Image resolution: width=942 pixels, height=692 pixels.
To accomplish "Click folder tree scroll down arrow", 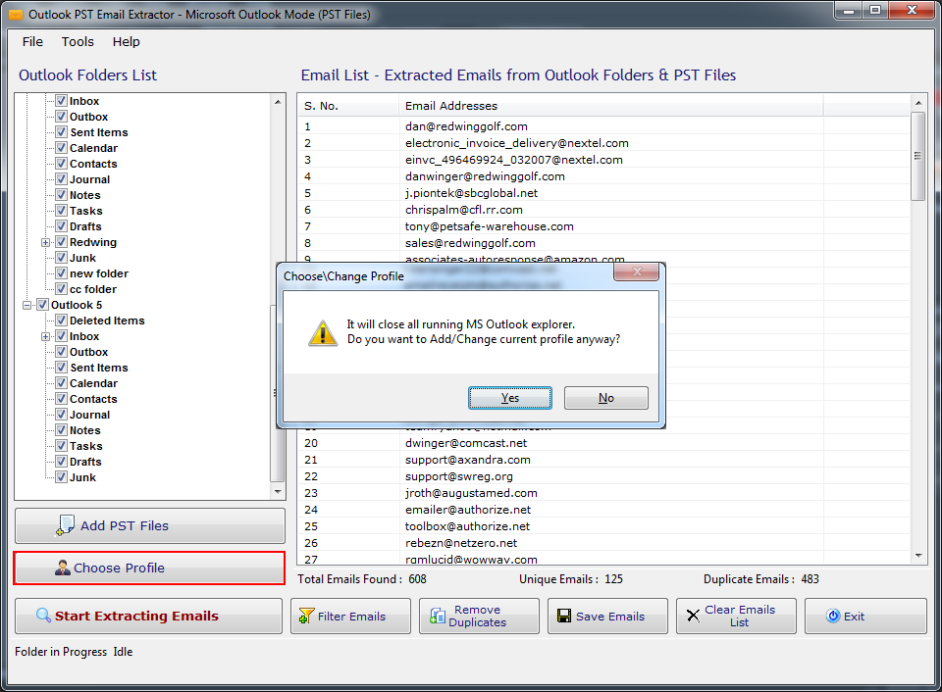I will pyautogui.click(x=278, y=491).
